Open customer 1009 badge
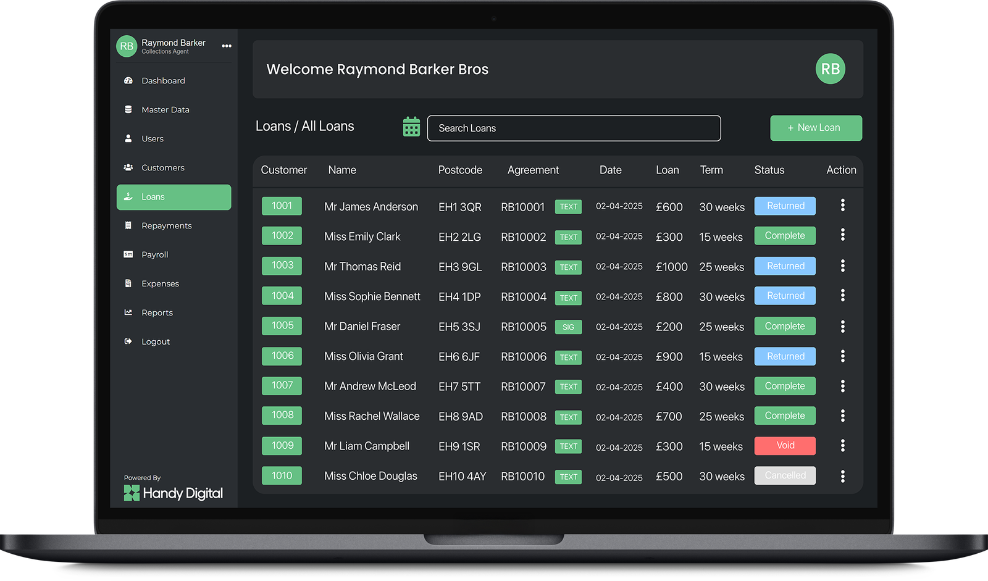 click(282, 446)
